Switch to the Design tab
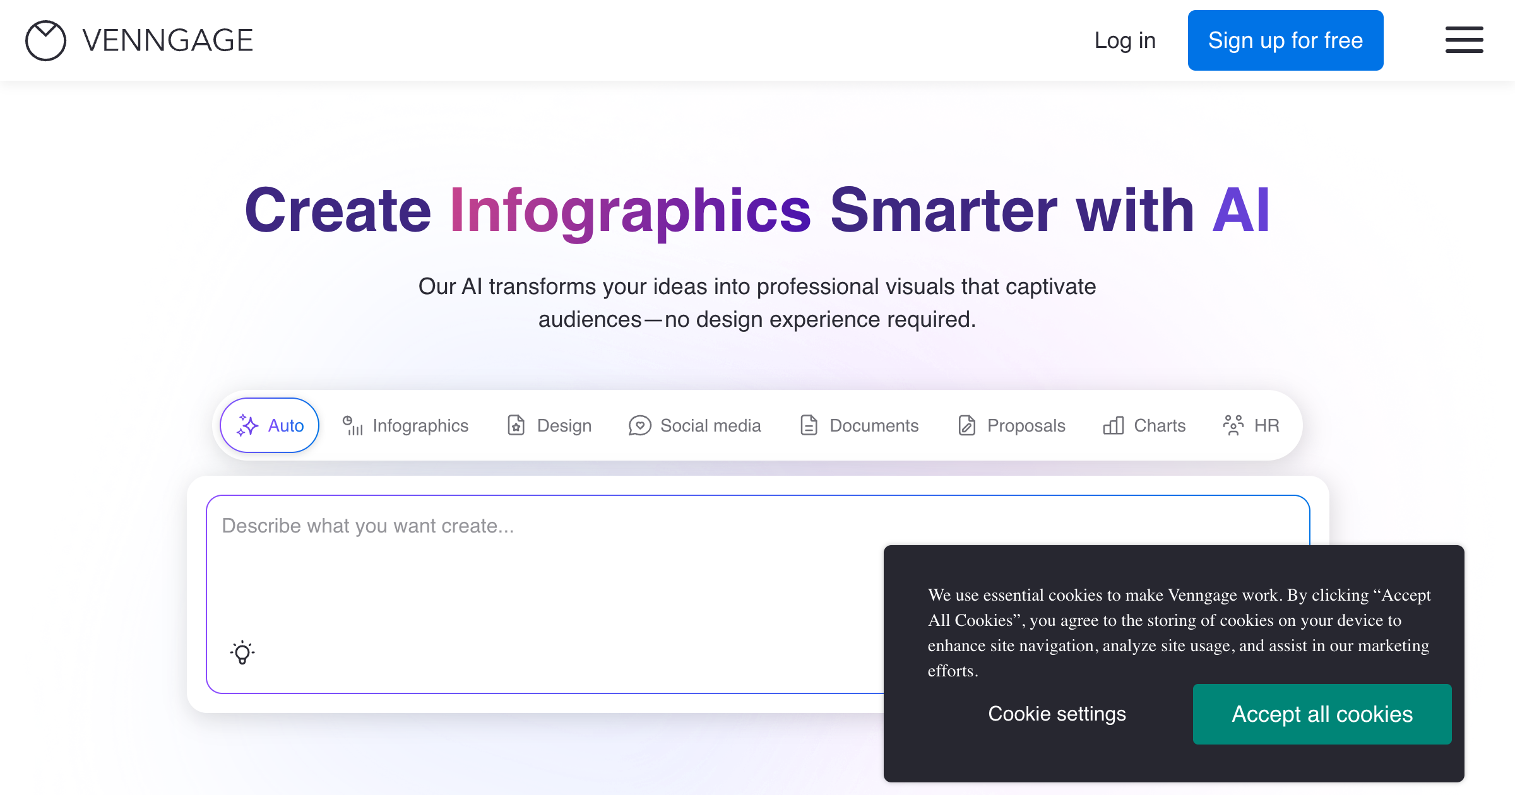The height and width of the screenshot is (795, 1515). click(549, 425)
